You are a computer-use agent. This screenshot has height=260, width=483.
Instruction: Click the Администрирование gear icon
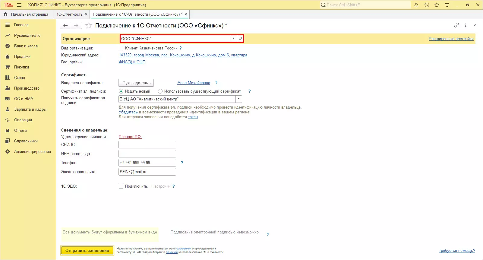pos(8,151)
